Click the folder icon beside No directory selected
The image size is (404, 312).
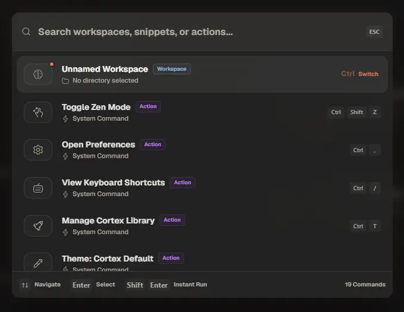[65, 81]
